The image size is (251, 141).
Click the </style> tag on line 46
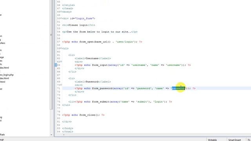tap(68, 5)
